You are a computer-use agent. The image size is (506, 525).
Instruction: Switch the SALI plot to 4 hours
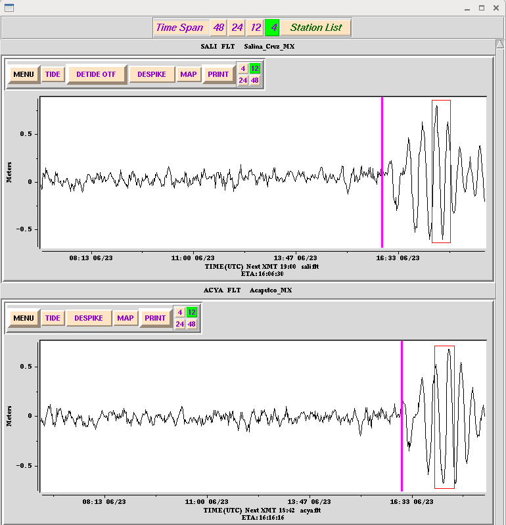243,68
